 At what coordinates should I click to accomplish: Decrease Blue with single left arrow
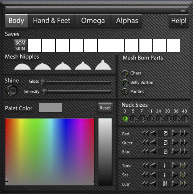pyautogui.click(x=153, y=152)
